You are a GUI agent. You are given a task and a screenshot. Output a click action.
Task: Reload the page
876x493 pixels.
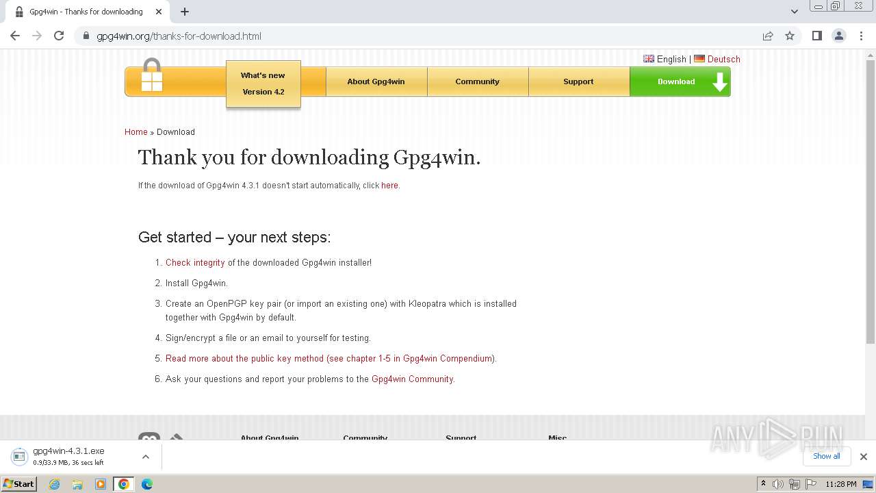pos(59,36)
